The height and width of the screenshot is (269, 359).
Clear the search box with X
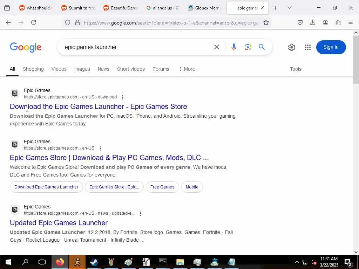pos(216,47)
